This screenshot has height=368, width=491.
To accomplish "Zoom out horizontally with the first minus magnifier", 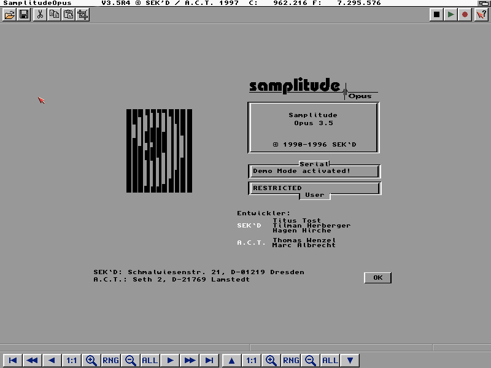I will 130,360.
